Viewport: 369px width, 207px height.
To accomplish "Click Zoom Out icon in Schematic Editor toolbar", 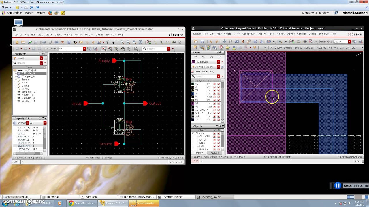I will point(128,42).
